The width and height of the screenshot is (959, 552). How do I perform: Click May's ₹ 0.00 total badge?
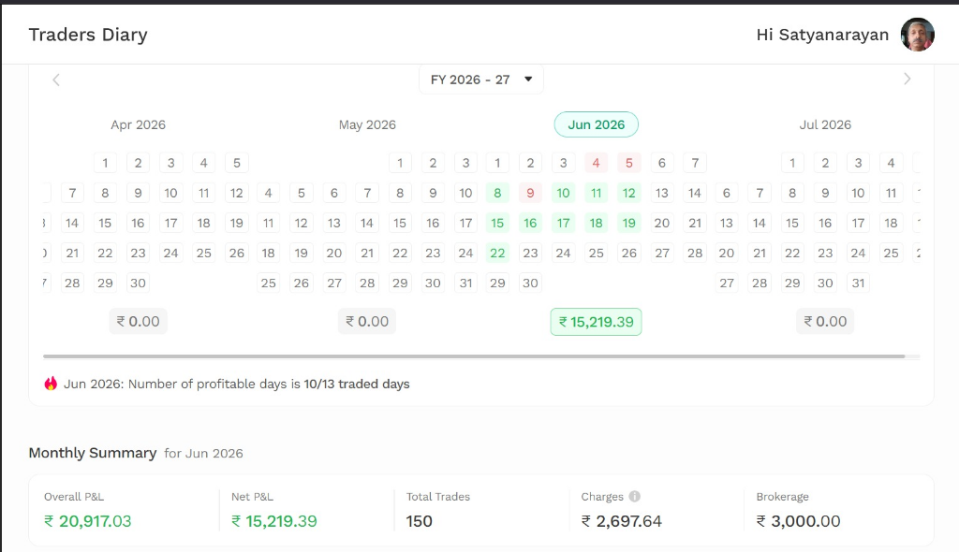(367, 322)
